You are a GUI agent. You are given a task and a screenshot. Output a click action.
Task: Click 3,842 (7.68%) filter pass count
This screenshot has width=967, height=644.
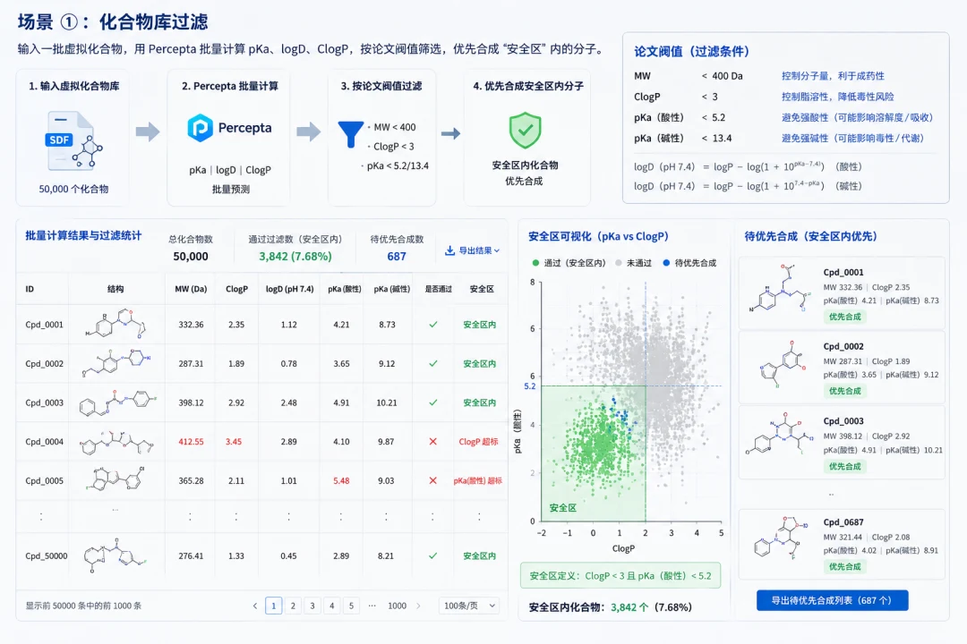point(295,257)
